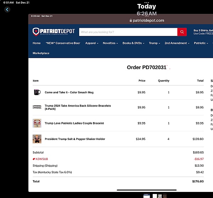Open the Color Smash Mug product image

click(37, 92)
